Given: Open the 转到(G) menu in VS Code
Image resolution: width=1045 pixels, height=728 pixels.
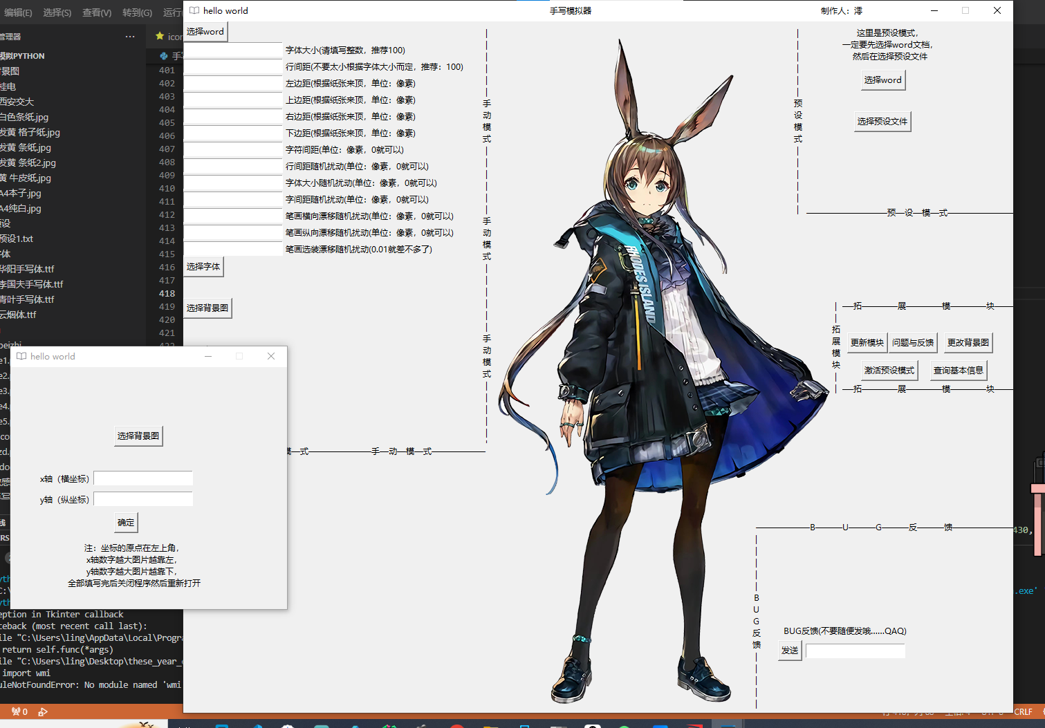Looking at the screenshot, I should tap(137, 12).
